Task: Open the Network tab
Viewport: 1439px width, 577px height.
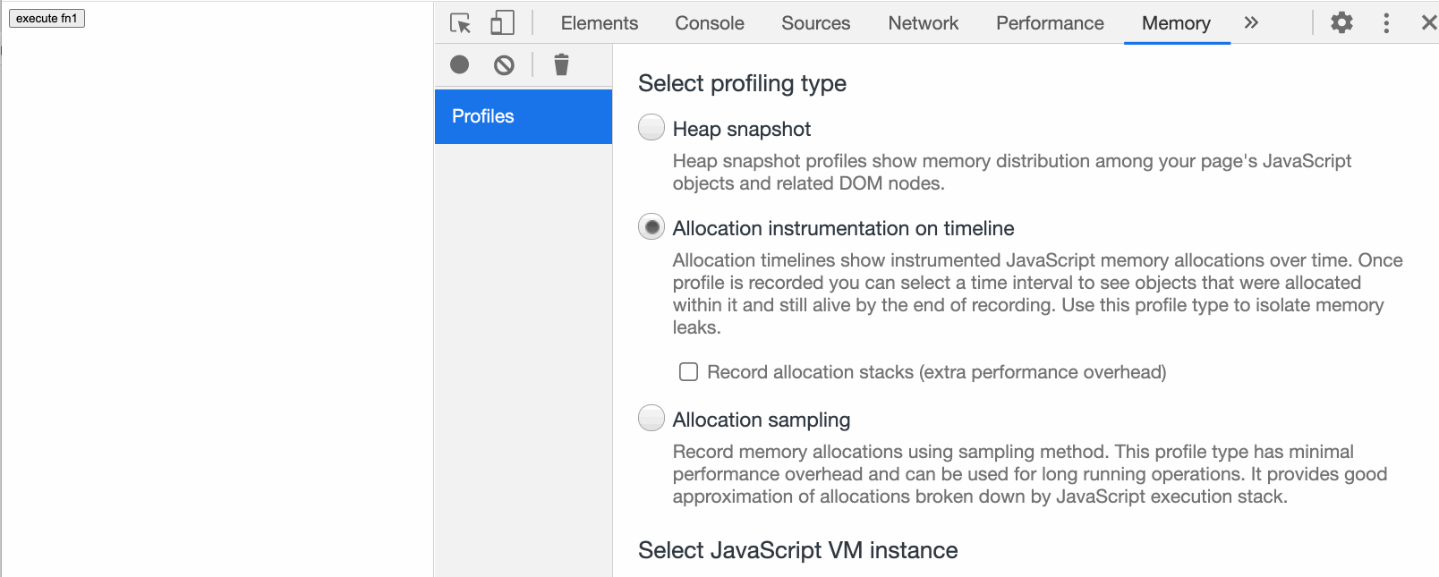Action: 923,23
